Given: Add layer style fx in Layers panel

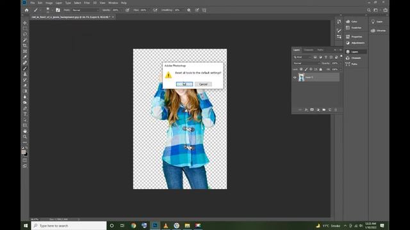Looking at the screenshot, I should coord(306,110).
